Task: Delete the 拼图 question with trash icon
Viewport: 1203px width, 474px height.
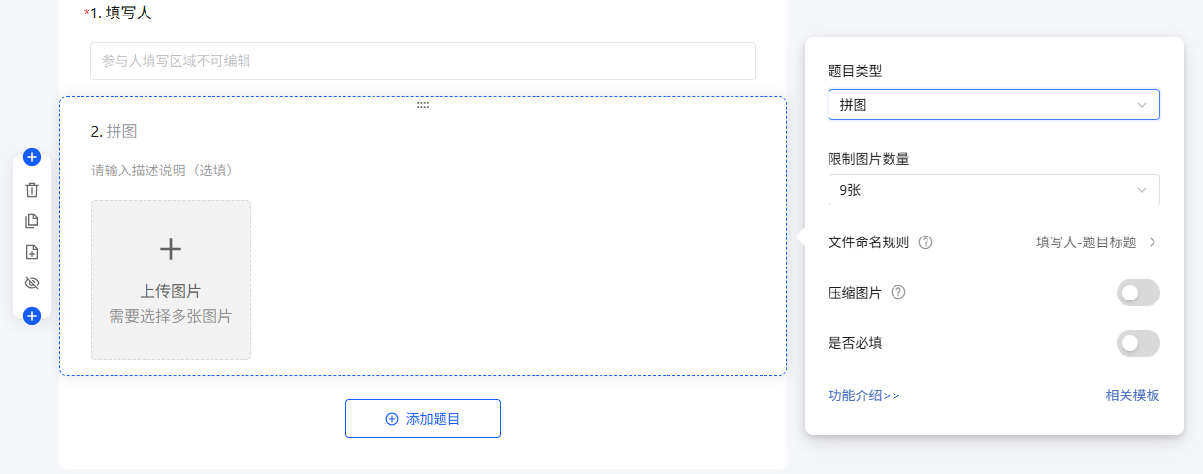Action: (x=32, y=190)
